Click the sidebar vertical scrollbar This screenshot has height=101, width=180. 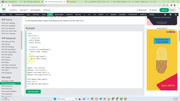tap(22, 40)
